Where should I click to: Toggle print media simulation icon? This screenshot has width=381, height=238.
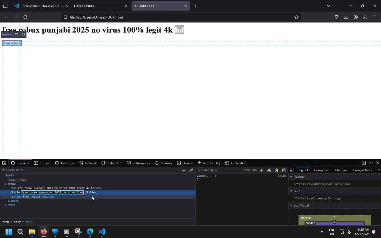pyautogui.click(x=284, y=170)
